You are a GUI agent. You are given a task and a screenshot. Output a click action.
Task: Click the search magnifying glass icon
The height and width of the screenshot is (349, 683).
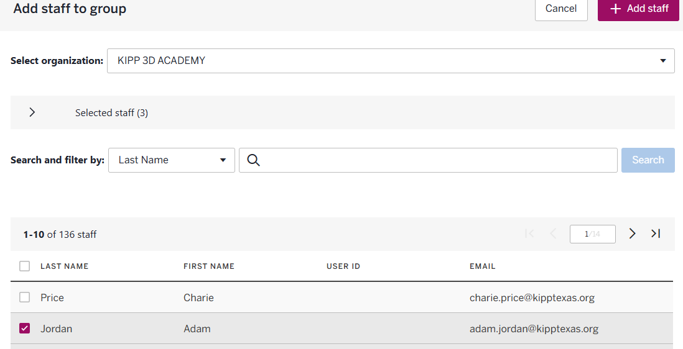[253, 160]
